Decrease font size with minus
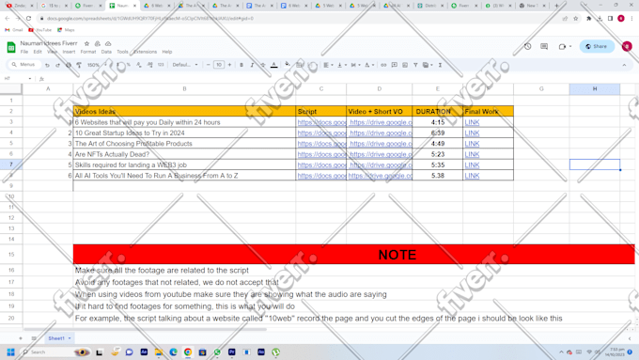This screenshot has width=639, height=360. 209,65
